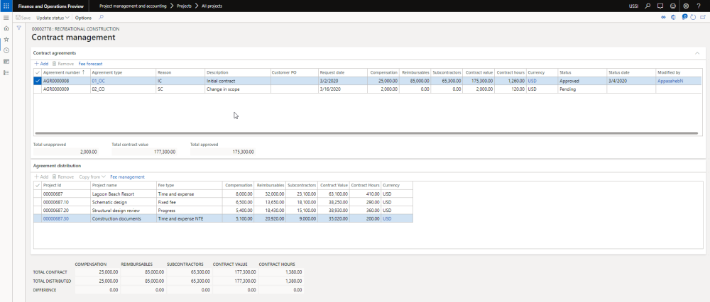Click Add in Contract agreements toolbar
The image size is (710, 302).
[x=41, y=64]
